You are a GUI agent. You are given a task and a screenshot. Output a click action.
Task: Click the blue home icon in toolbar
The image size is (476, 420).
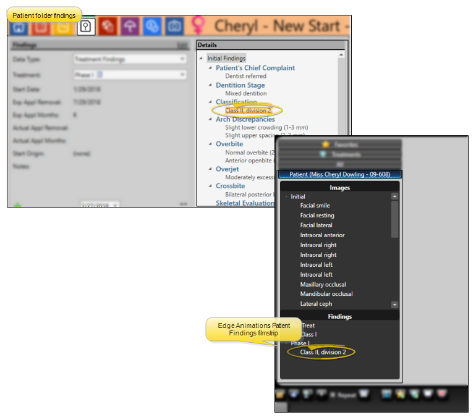click(19, 26)
